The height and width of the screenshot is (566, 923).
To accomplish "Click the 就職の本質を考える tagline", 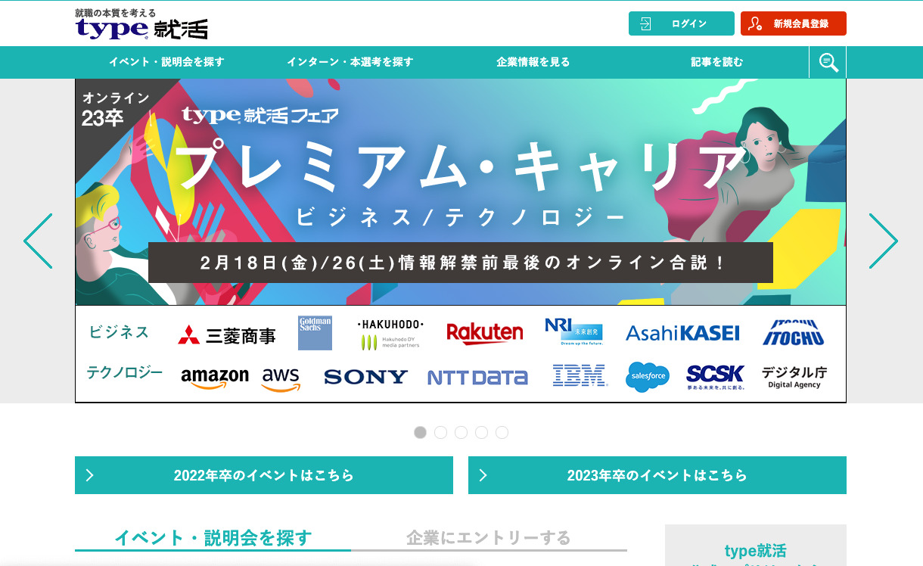I will tap(116, 13).
